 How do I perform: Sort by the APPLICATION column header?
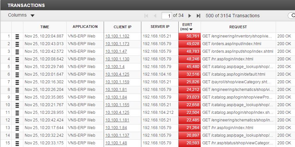point(85,27)
